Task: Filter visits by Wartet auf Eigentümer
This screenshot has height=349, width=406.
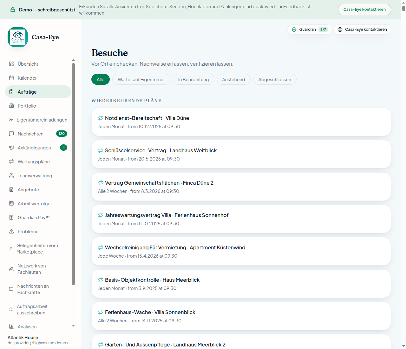Action: 141,79
